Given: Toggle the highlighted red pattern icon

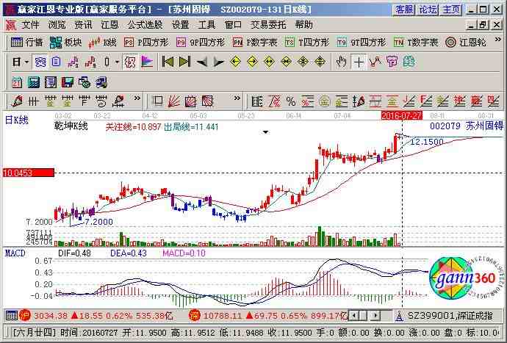Looking at the screenshot, I should (130, 62).
